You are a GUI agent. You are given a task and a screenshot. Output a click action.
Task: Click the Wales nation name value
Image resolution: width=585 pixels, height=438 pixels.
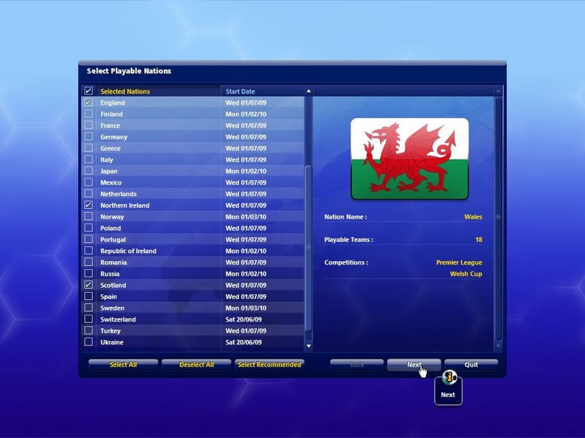click(x=473, y=217)
